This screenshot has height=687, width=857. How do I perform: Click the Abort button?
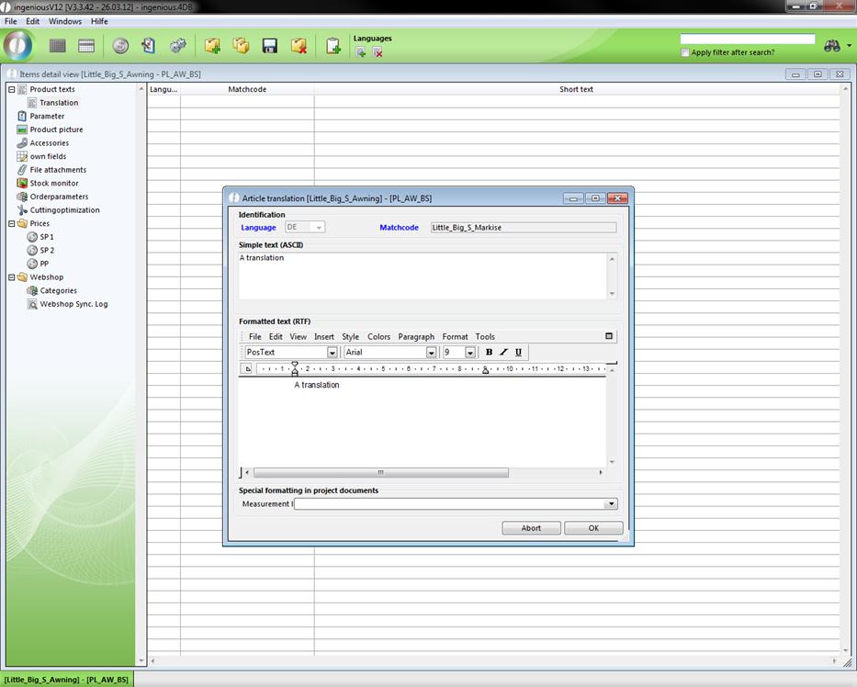(531, 528)
